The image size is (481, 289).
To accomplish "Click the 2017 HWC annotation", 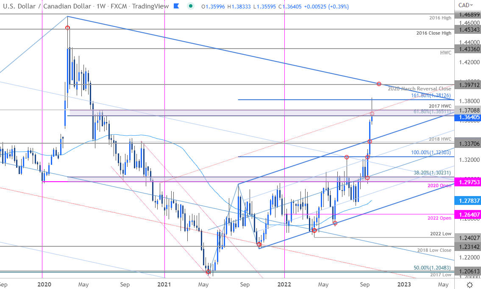I will coord(440,106).
